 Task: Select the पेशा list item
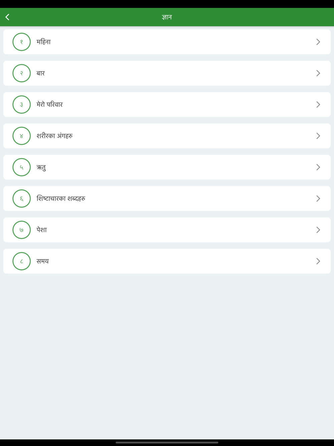[x=42, y=230]
